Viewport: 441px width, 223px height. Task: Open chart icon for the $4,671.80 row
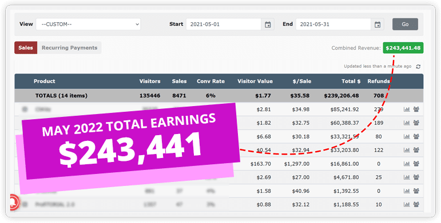(x=407, y=177)
